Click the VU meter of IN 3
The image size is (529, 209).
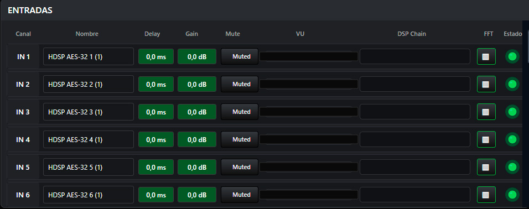coord(309,112)
